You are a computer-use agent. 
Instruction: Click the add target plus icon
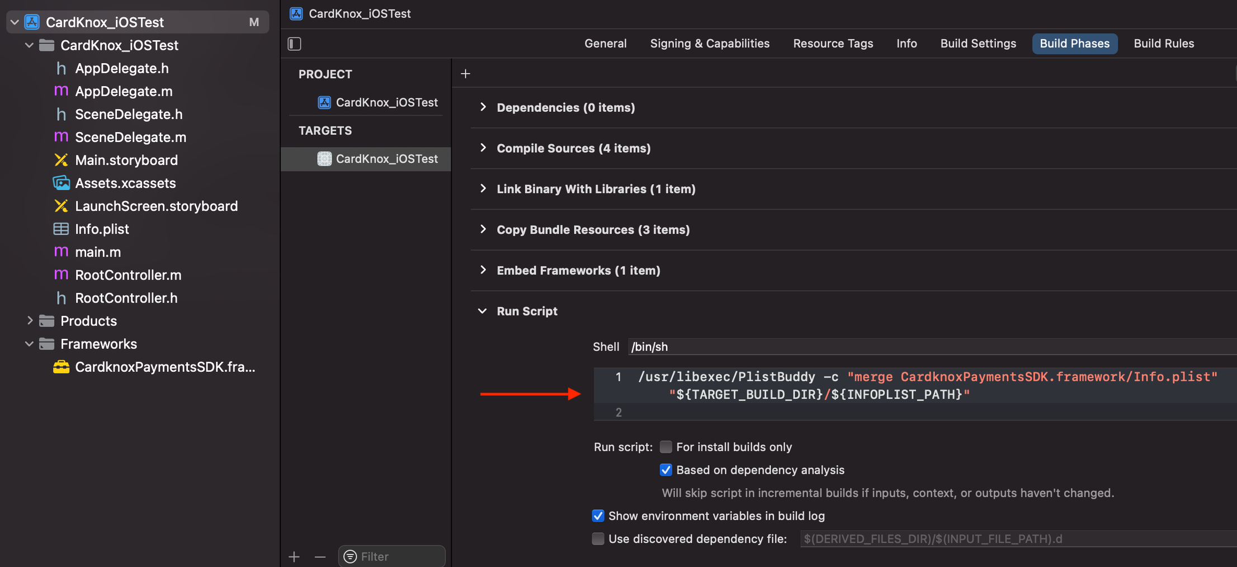click(294, 556)
